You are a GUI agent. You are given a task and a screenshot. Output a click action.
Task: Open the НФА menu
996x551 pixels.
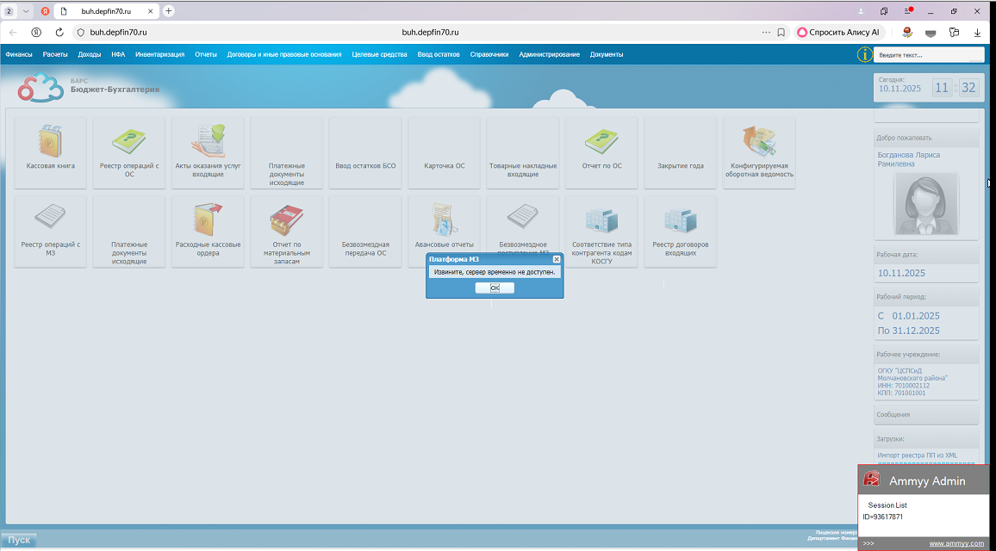(118, 54)
